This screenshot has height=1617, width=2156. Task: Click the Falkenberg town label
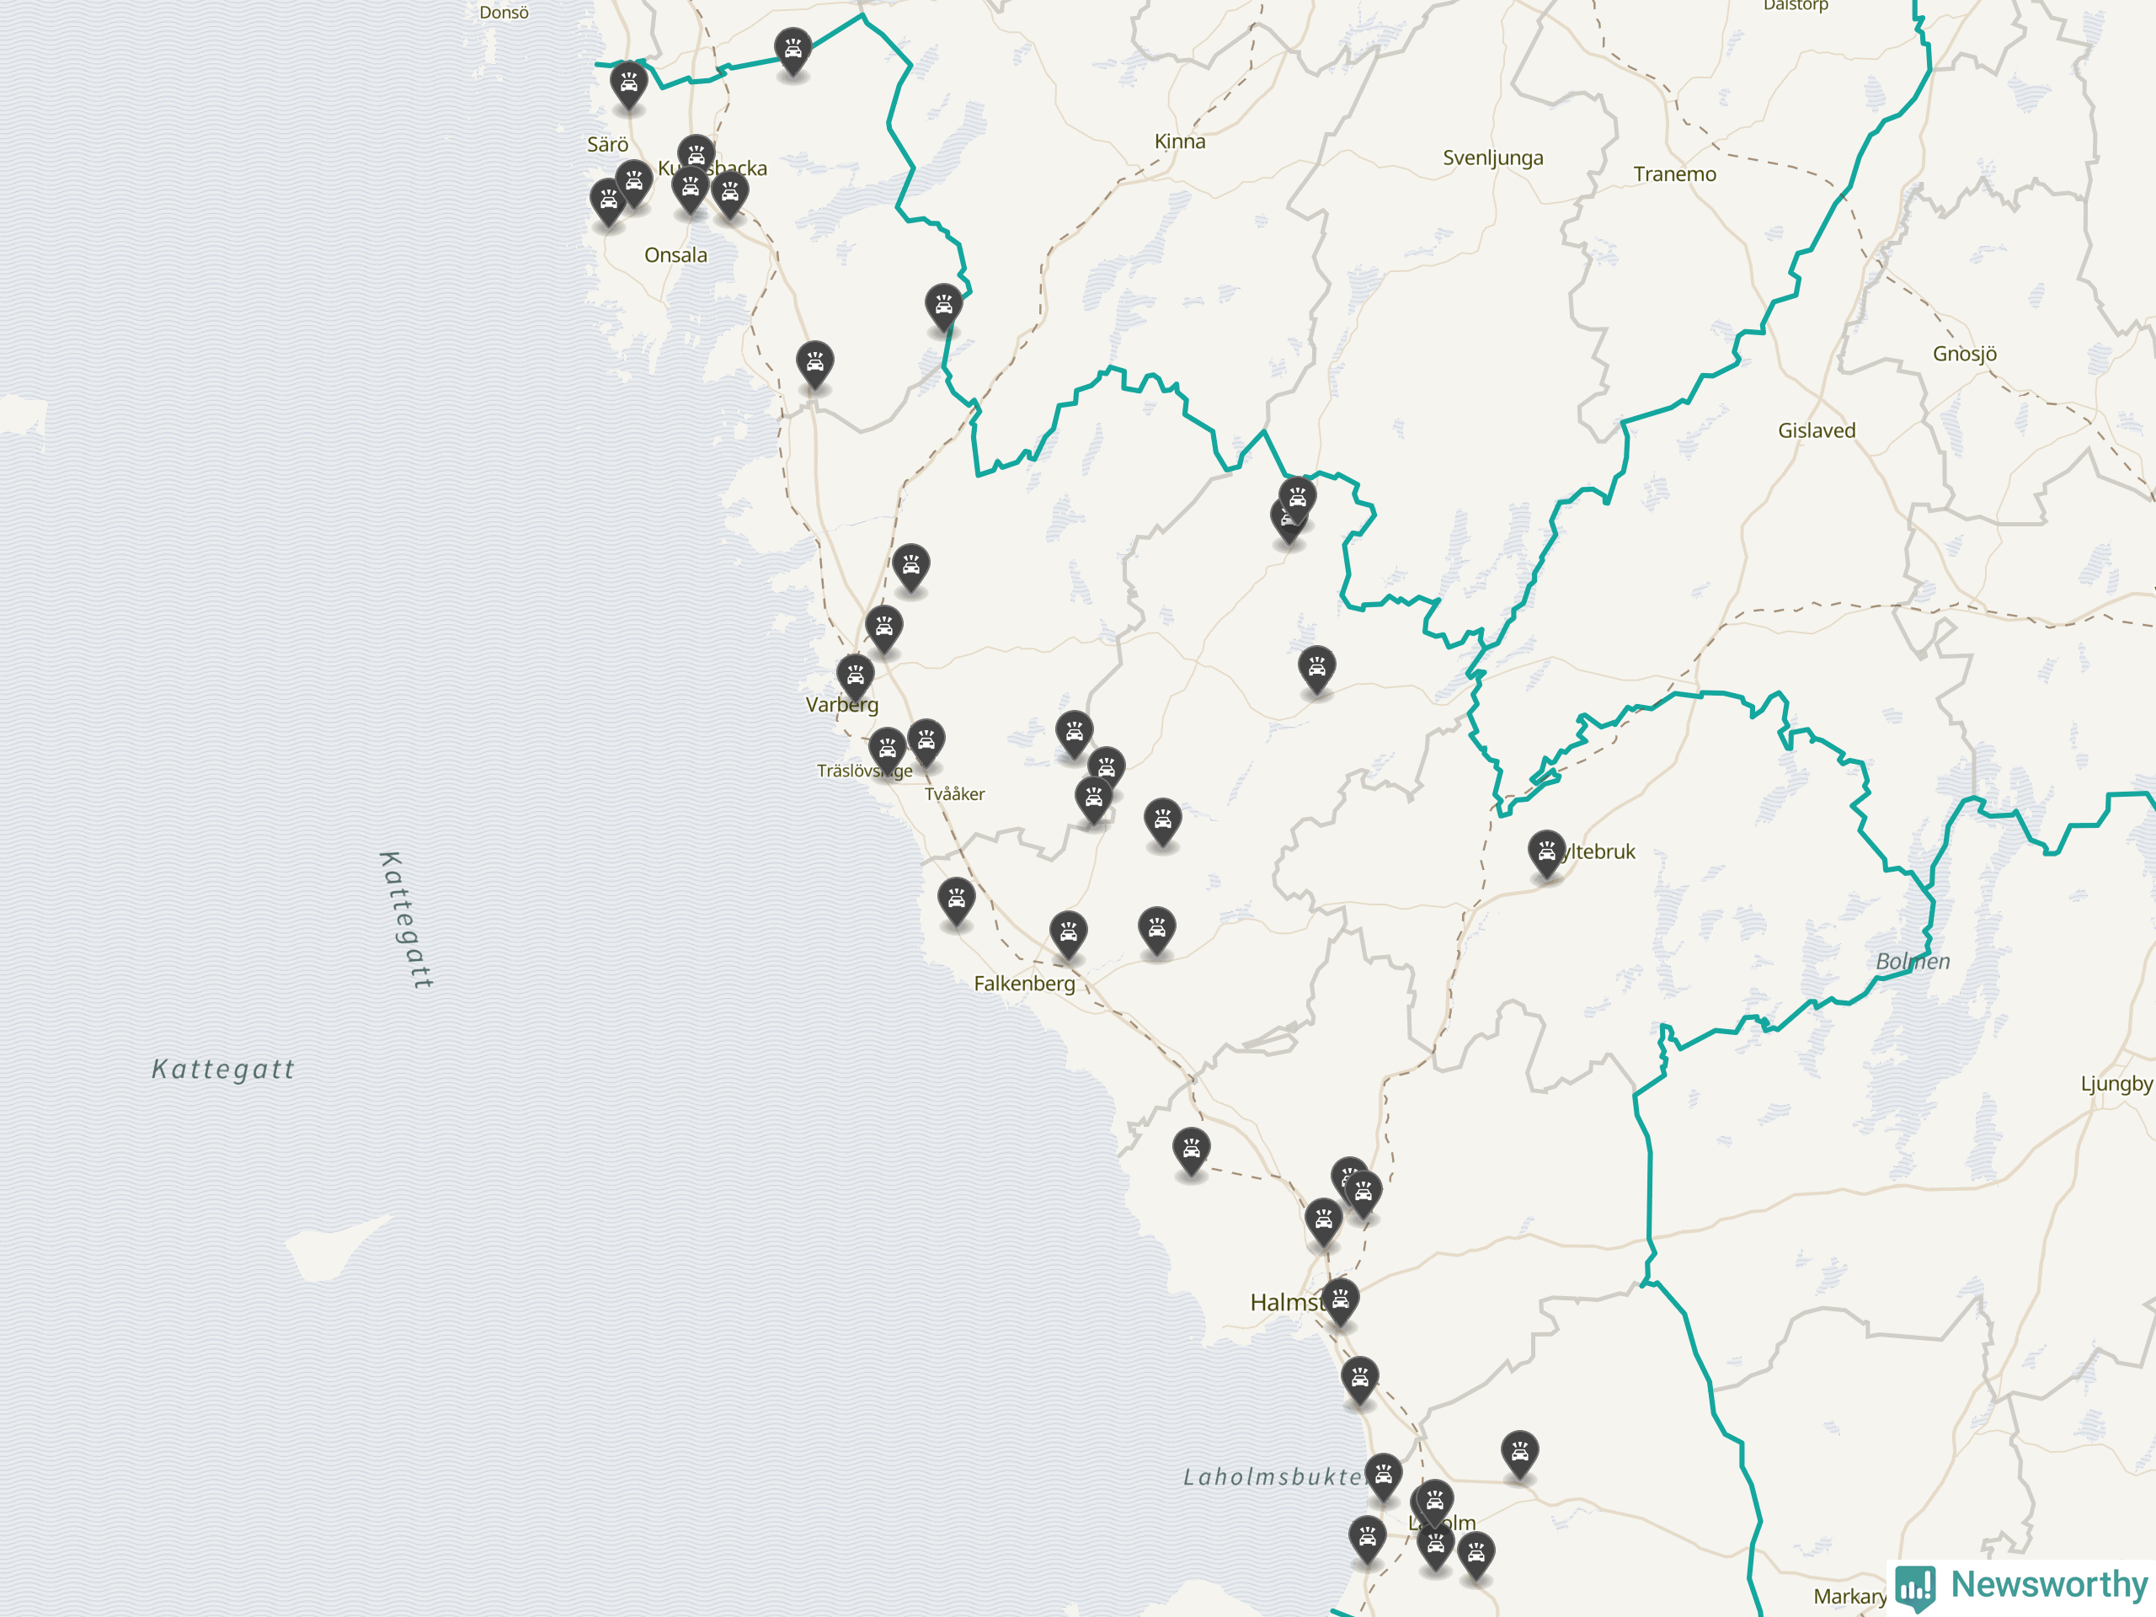click(x=1024, y=984)
